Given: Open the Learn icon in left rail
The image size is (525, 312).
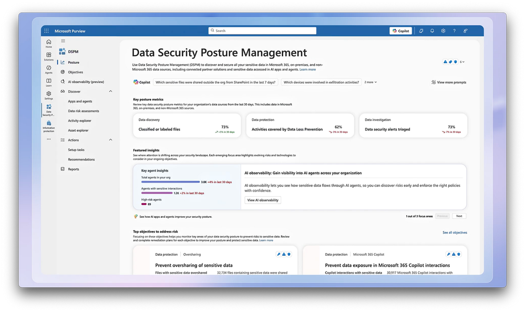Looking at the screenshot, I should [x=48, y=82].
